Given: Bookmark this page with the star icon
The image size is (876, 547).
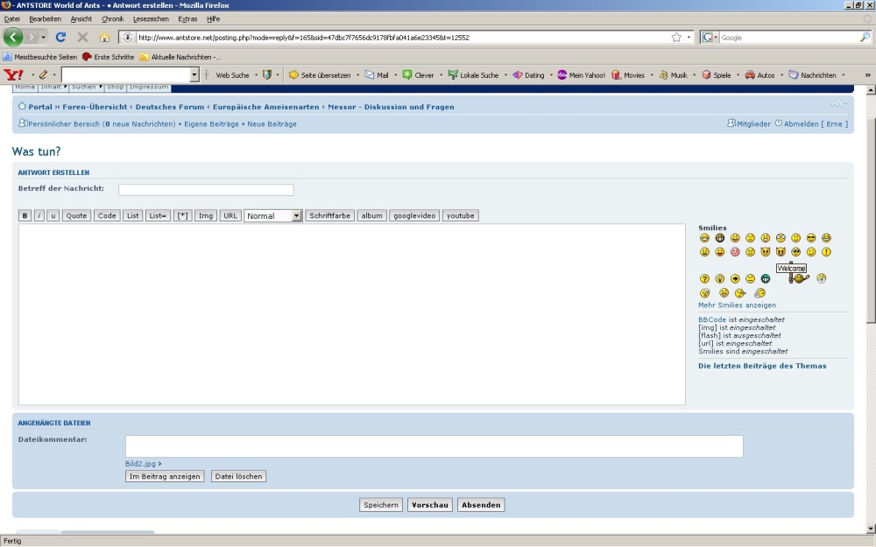Looking at the screenshot, I should 676,38.
